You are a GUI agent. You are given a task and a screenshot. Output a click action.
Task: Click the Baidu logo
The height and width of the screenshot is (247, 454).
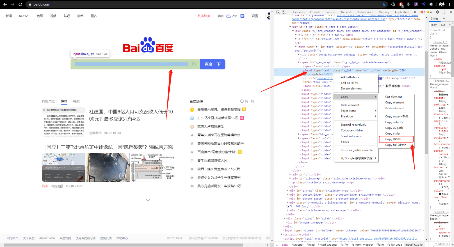[148, 45]
